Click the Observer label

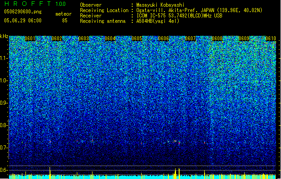click(x=91, y=5)
